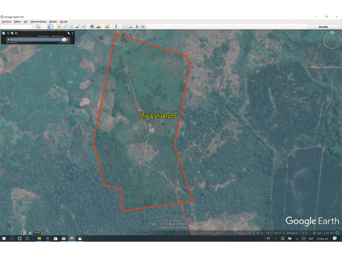Image resolution: width=342 pixels, height=256 pixels.
Task: Open the Herramientas menu
Action: point(38,22)
